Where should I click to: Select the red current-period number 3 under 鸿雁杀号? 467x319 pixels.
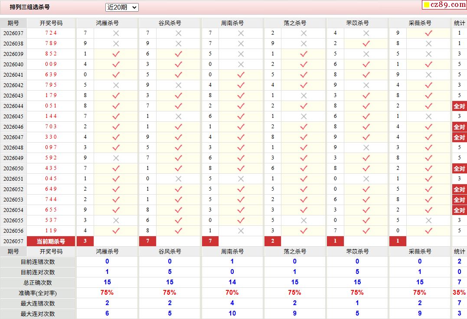click(x=85, y=241)
